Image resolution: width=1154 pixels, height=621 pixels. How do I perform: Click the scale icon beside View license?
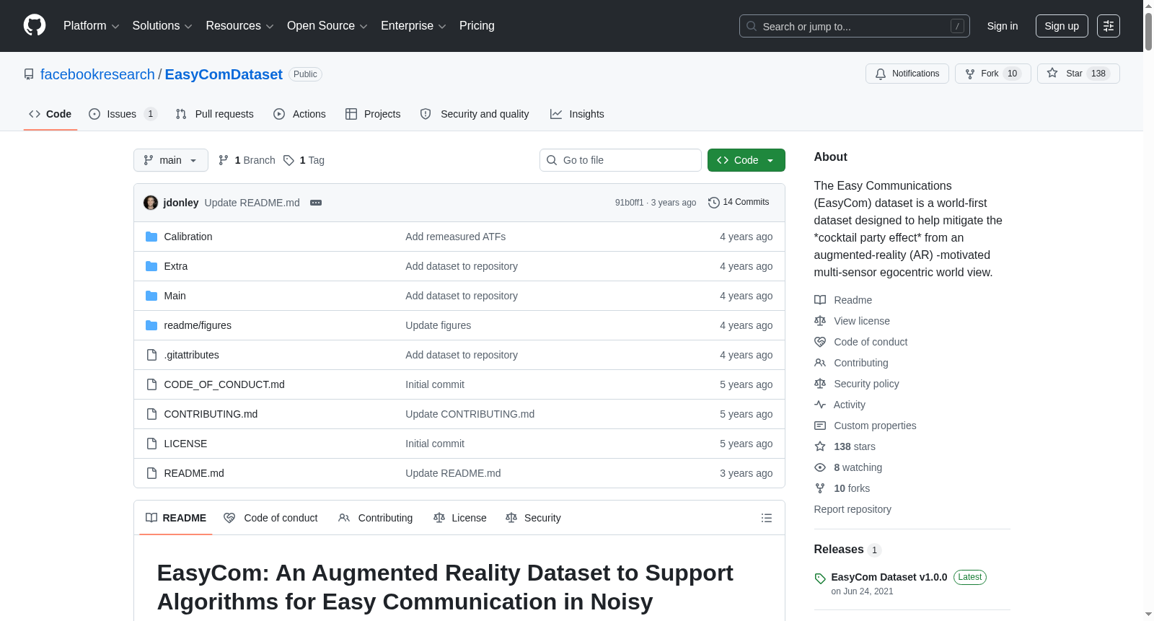[x=820, y=321]
